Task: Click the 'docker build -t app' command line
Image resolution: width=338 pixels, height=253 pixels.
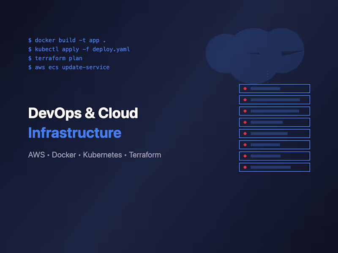Action: coord(67,40)
